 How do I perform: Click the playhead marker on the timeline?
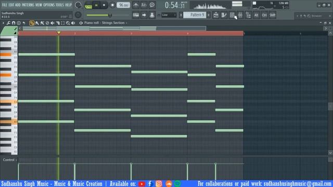(59, 33)
